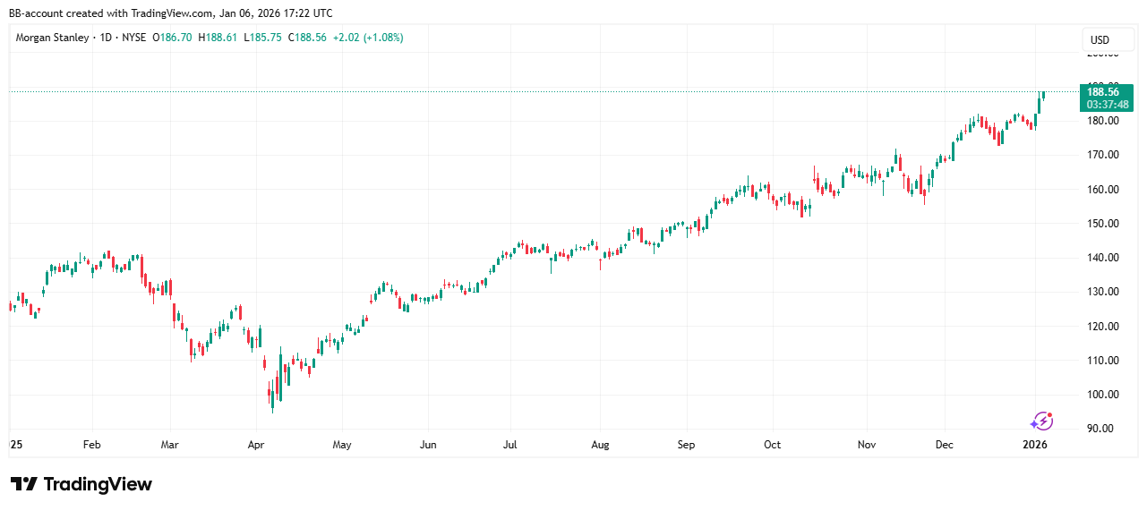Click the TradingView logo mark
The image size is (1147, 511).
pos(24,484)
